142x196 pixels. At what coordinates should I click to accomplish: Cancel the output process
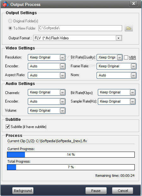click(x=122, y=191)
